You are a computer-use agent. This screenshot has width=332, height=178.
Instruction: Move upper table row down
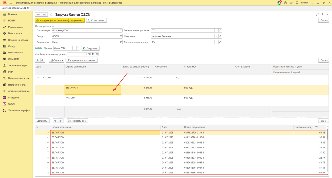pyautogui.click(x=42, y=60)
